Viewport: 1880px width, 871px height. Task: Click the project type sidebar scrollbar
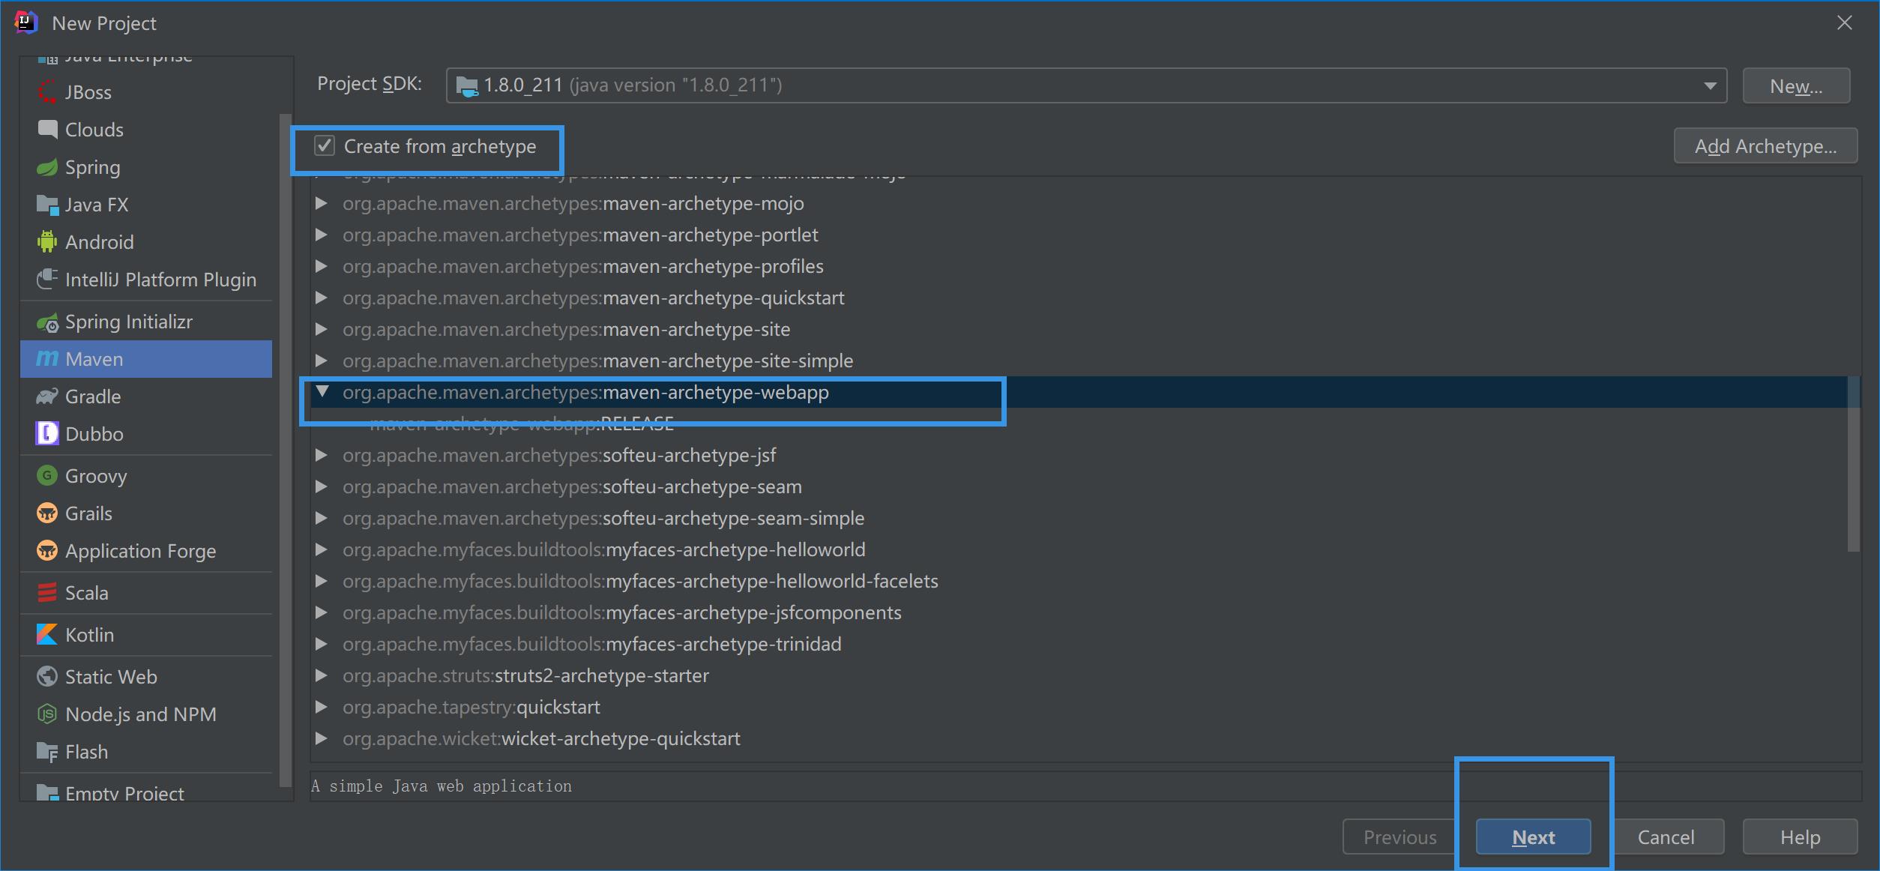(x=285, y=450)
